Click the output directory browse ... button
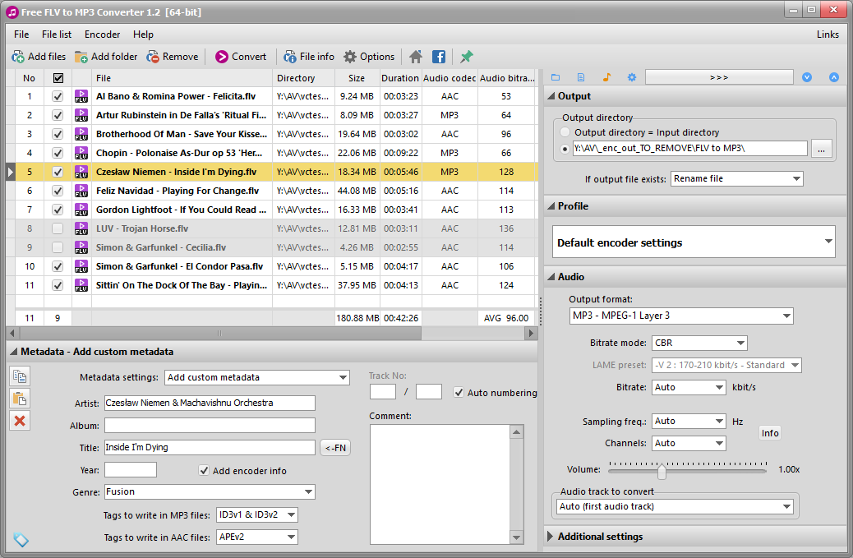The width and height of the screenshot is (853, 558). 822,149
